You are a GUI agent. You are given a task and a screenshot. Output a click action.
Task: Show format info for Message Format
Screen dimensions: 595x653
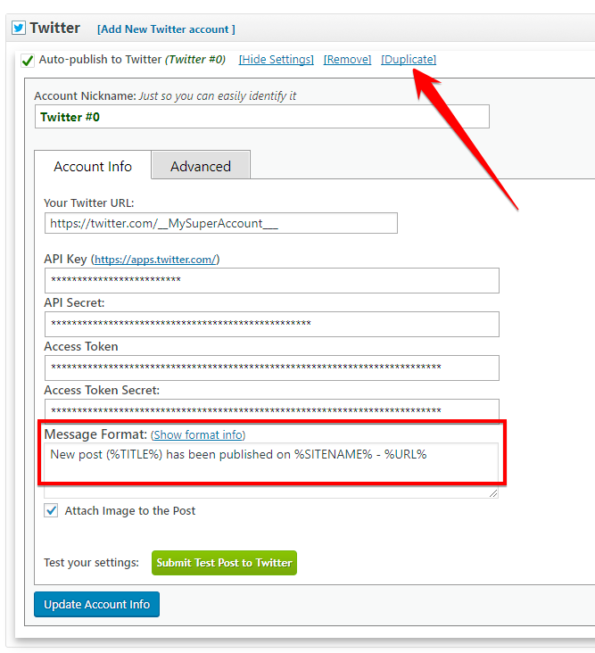[198, 434]
